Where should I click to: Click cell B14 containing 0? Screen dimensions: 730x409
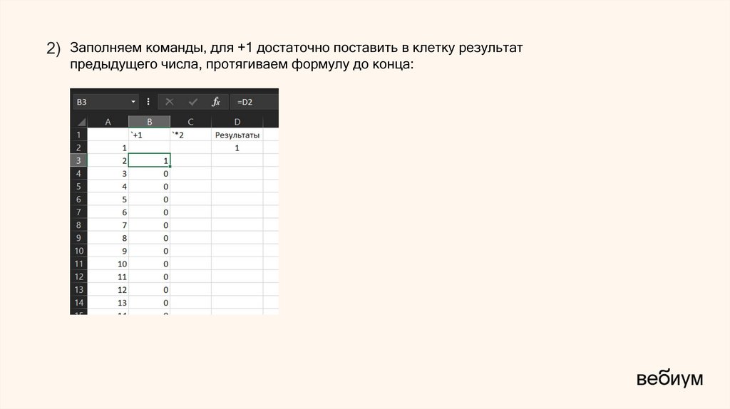(150, 302)
